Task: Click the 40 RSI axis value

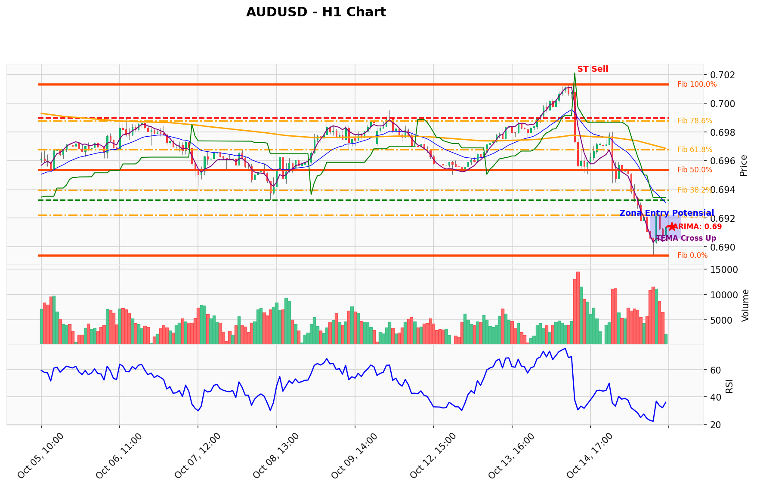Action: click(x=715, y=397)
